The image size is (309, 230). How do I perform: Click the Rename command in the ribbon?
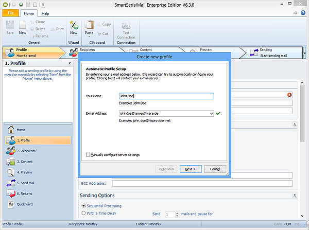click(40, 36)
